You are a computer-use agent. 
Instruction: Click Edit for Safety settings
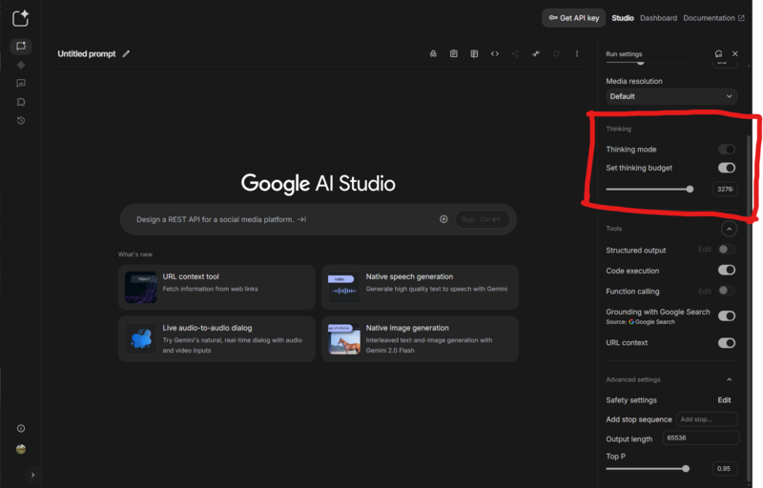(724, 400)
